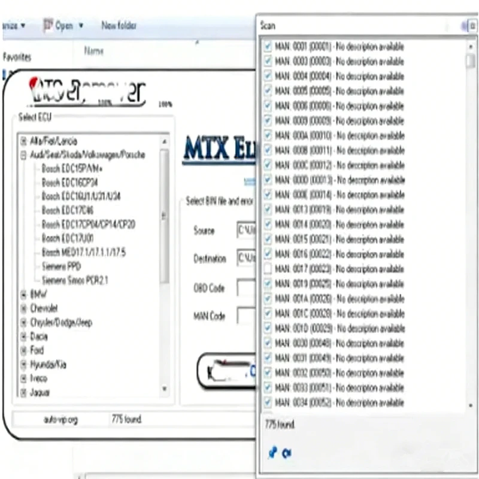The width and height of the screenshot is (479, 479).
Task: Select Bosch EDC15P/VM+ ECU
Action: tap(72, 168)
